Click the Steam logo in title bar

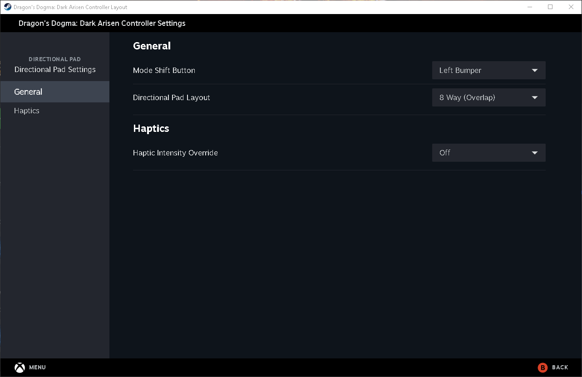pos(8,7)
